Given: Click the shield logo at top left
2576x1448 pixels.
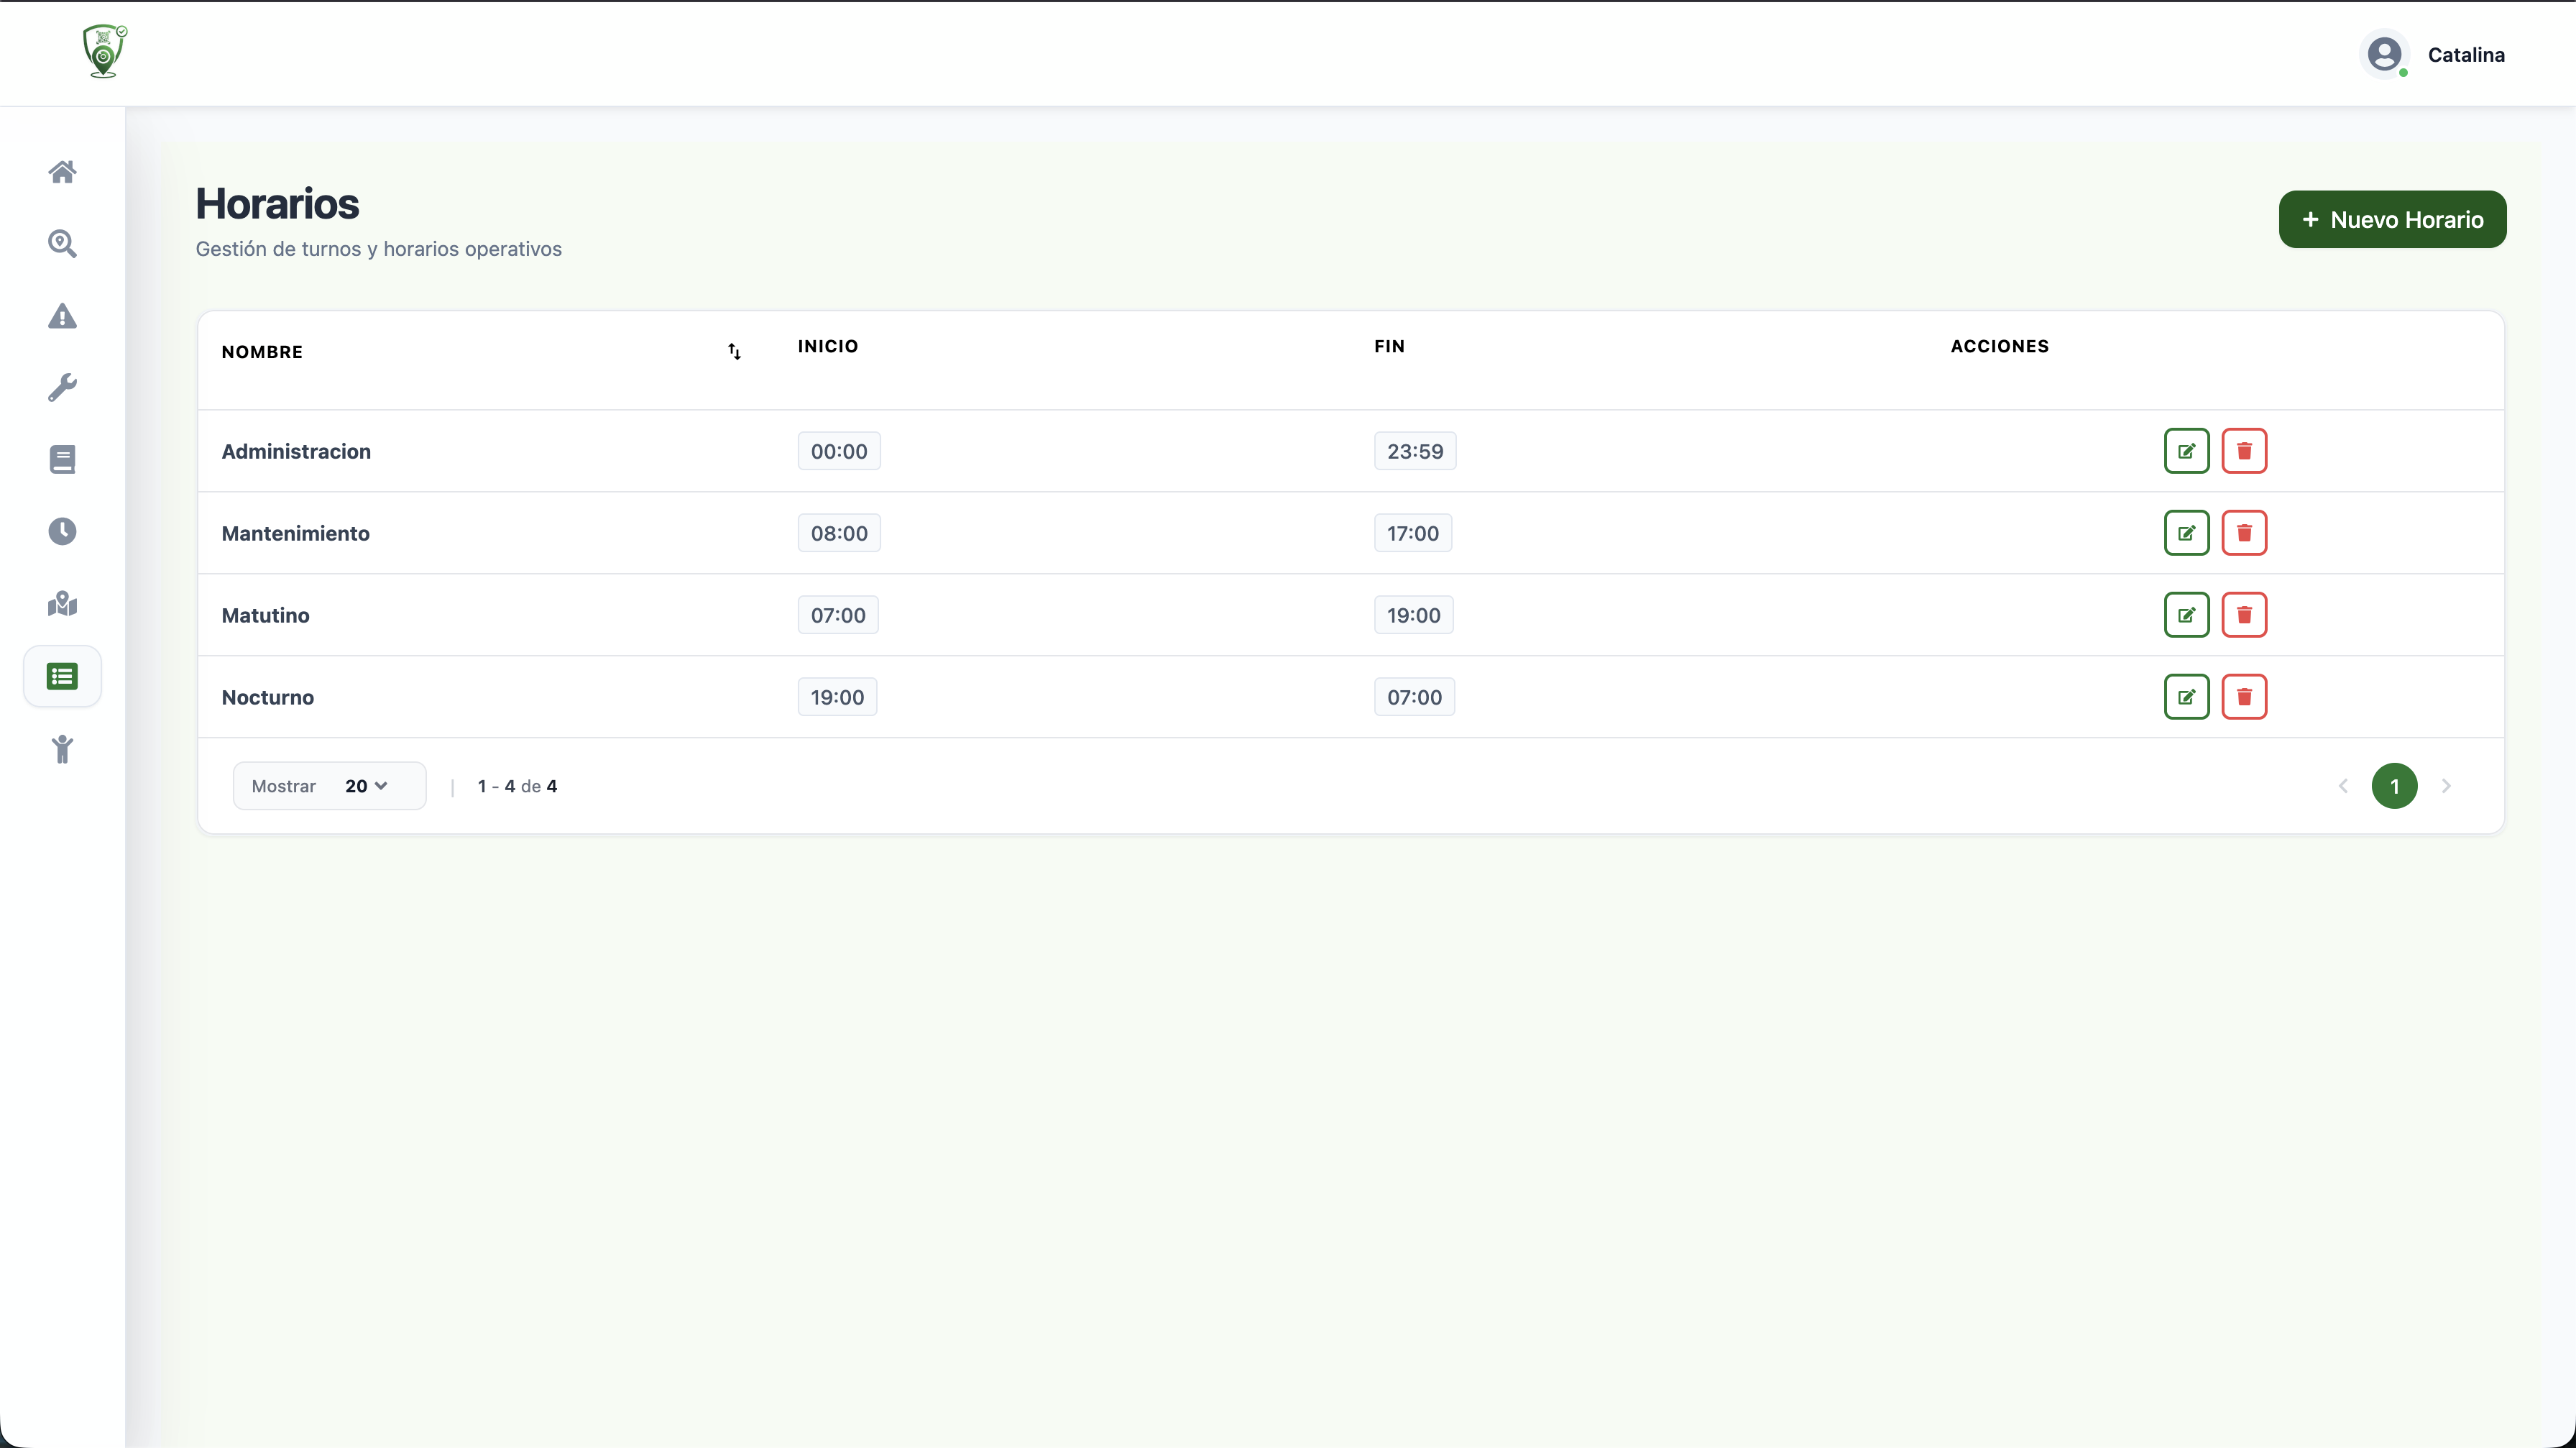Looking at the screenshot, I should pos(104,52).
